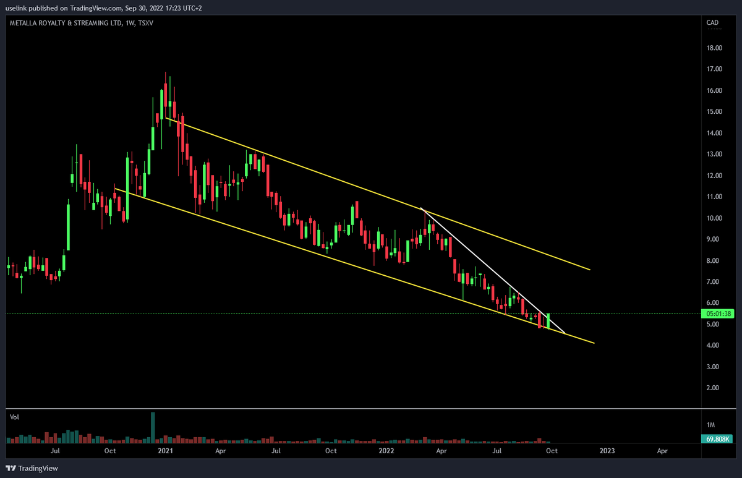Click the 12.00 price axis label

(x=714, y=176)
